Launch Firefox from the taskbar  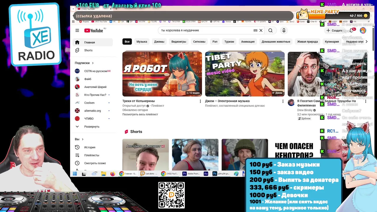tap(113, 174)
